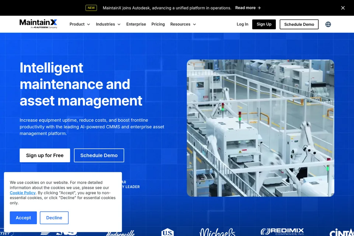Click the Log In link

(243, 24)
